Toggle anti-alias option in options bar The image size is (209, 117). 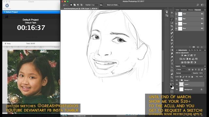pos(101,5)
